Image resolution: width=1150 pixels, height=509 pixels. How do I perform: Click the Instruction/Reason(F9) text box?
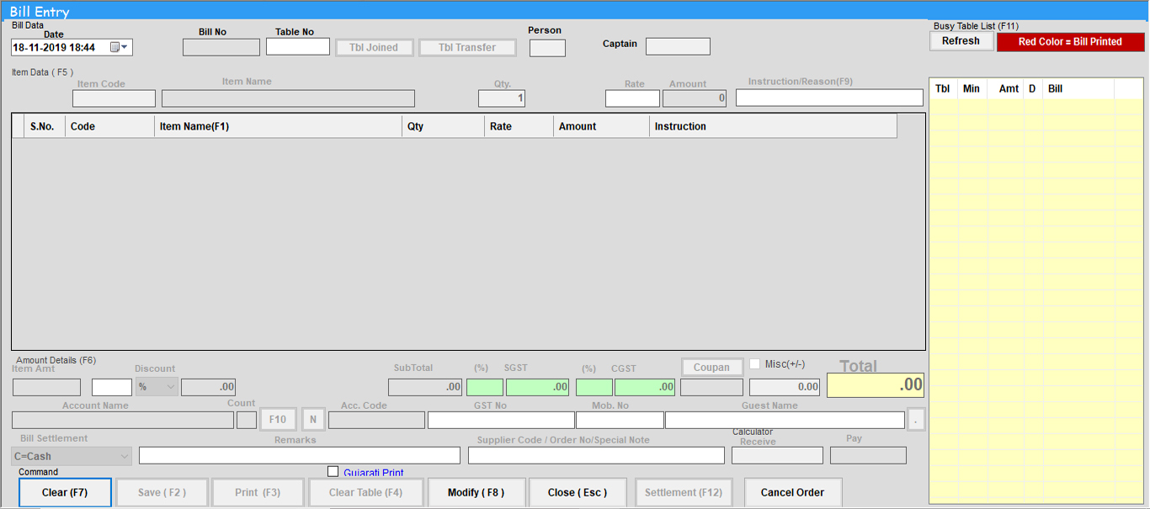828,98
